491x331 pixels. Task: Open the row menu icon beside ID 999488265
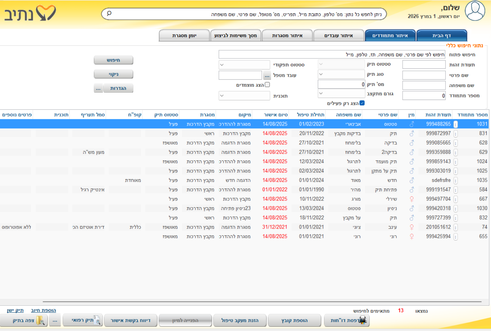[x=455, y=124]
